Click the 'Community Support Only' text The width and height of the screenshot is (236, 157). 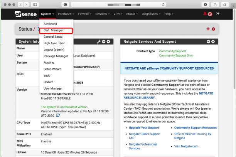click(x=176, y=55)
